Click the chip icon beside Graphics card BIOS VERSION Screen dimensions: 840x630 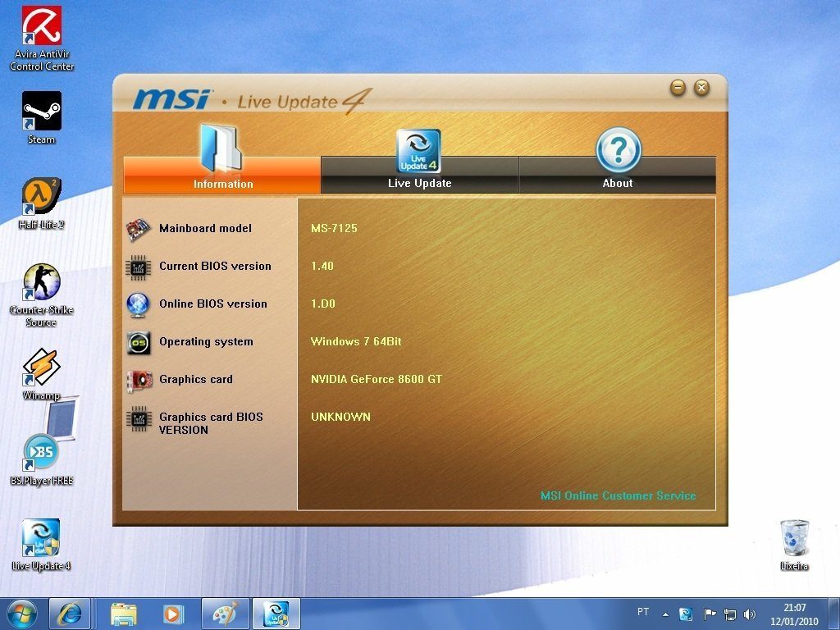pos(138,418)
